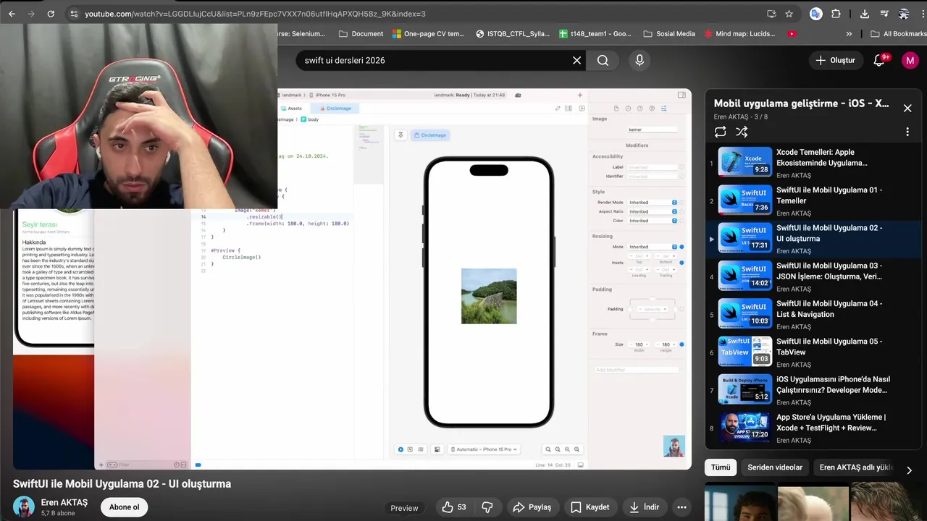Open the Eren AKTAŞ channel name under the title
Viewport: 927px width, 521px height.
tap(64, 502)
